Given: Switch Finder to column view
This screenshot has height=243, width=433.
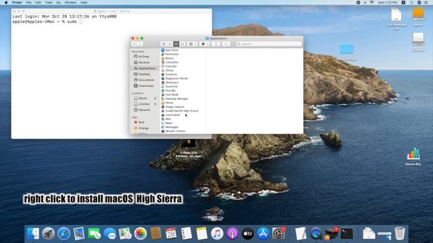Looking at the screenshot, I should (x=176, y=44).
